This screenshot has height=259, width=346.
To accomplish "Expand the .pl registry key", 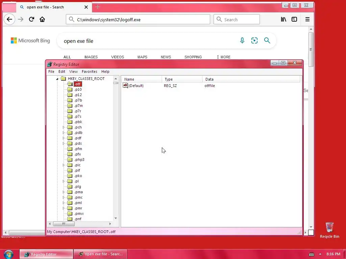I will (64, 181).
